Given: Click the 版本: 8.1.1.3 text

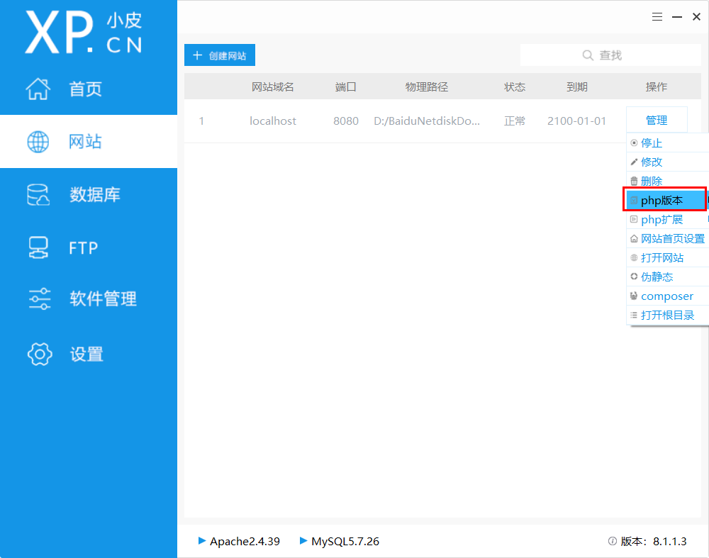Looking at the screenshot, I should pyautogui.click(x=654, y=541).
